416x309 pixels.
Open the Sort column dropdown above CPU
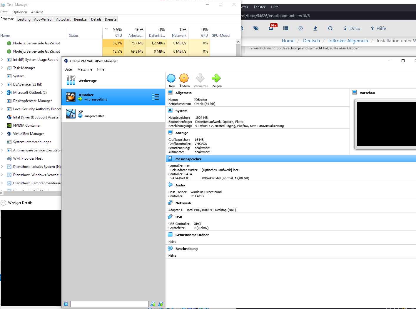[x=106, y=29]
